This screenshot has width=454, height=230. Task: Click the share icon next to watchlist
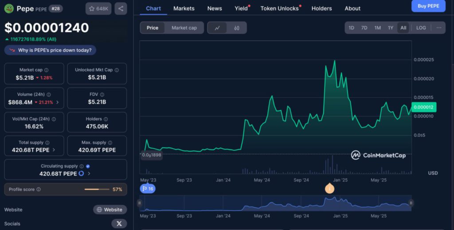(x=121, y=8)
